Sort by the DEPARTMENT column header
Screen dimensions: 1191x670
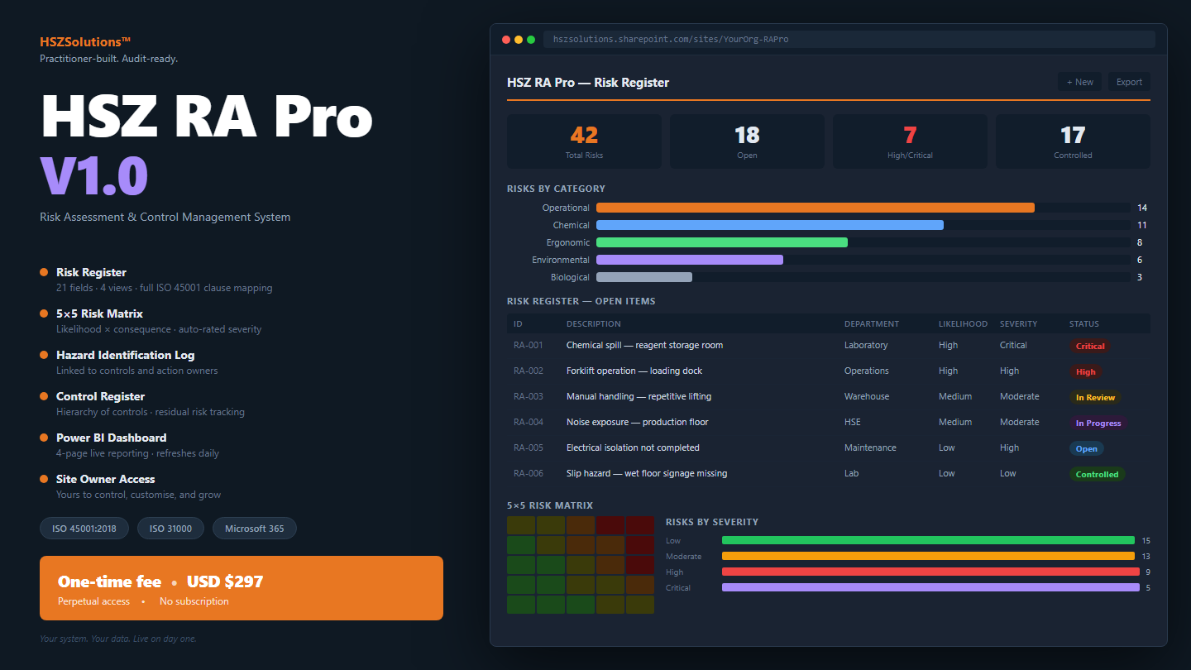pos(872,324)
